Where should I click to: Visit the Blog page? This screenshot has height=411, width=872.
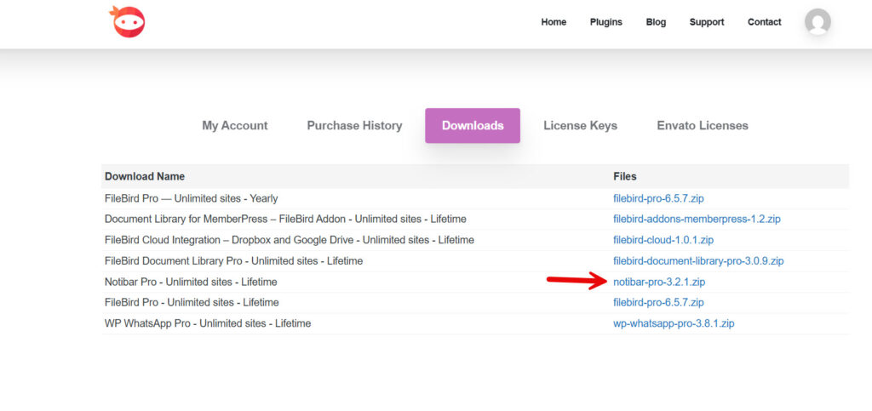656,22
